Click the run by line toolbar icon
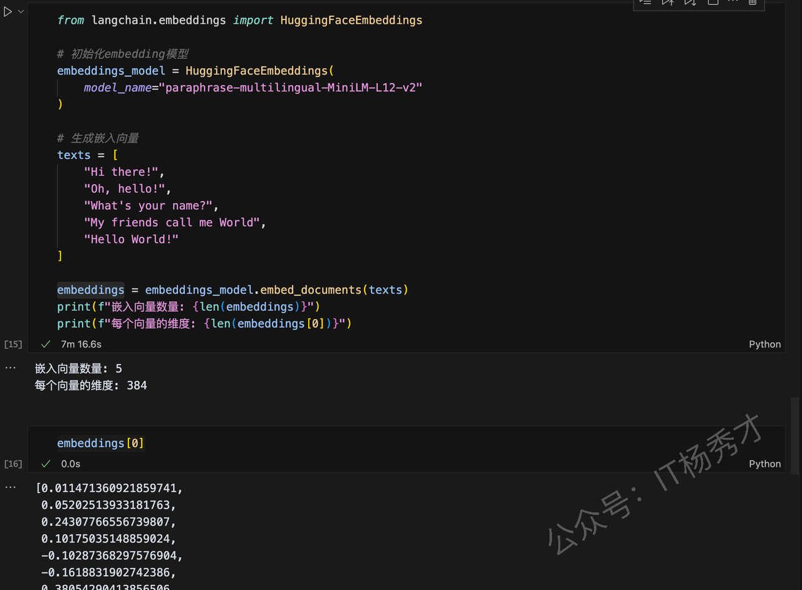 pyautogui.click(x=645, y=3)
